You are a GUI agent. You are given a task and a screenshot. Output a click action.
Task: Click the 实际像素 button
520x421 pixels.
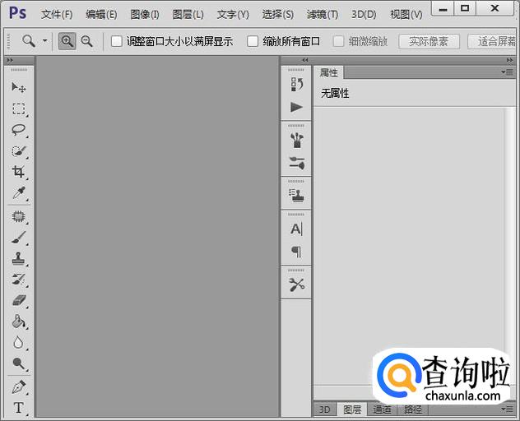tap(429, 41)
